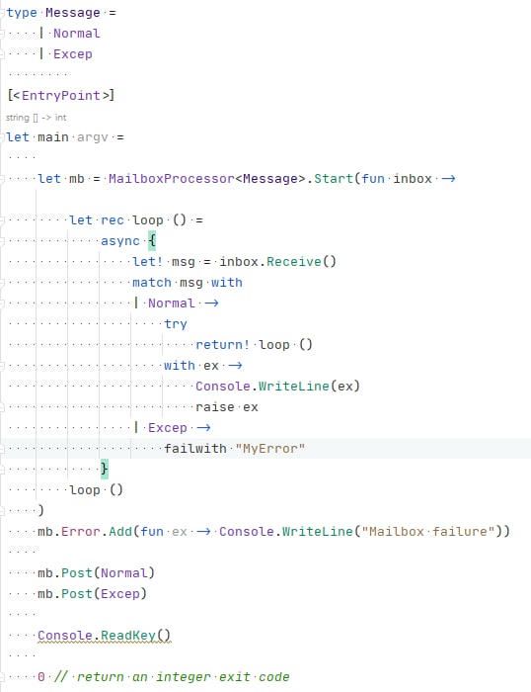Click 'inbox' parameter after fun
Image resolution: width=531 pixels, height=692 pixels.
[413, 179]
